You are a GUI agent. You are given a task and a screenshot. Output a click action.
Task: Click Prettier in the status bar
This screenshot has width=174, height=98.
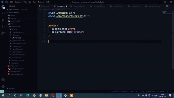pyautogui.click(x=161, y=91)
